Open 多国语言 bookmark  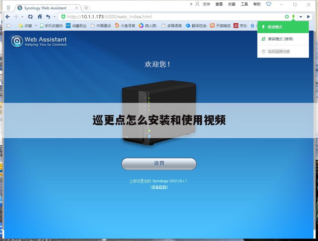(172, 26)
